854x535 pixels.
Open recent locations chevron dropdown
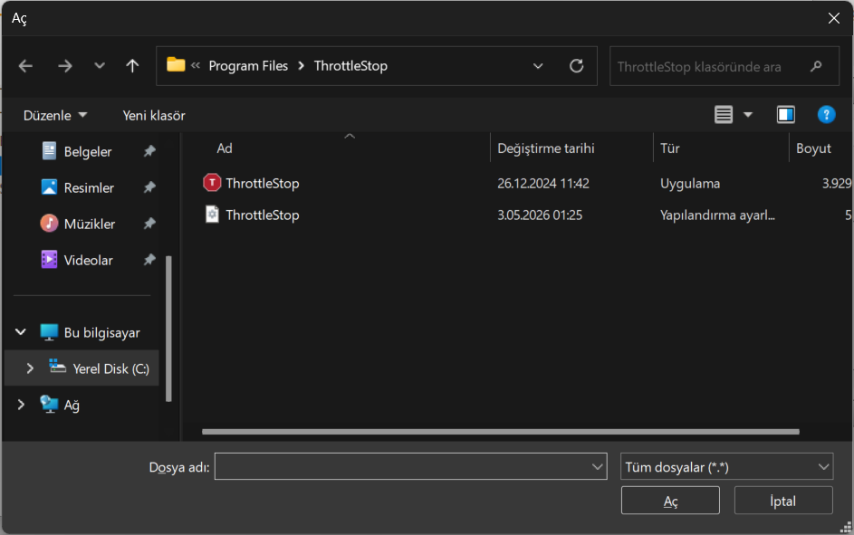tap(99, 66)
